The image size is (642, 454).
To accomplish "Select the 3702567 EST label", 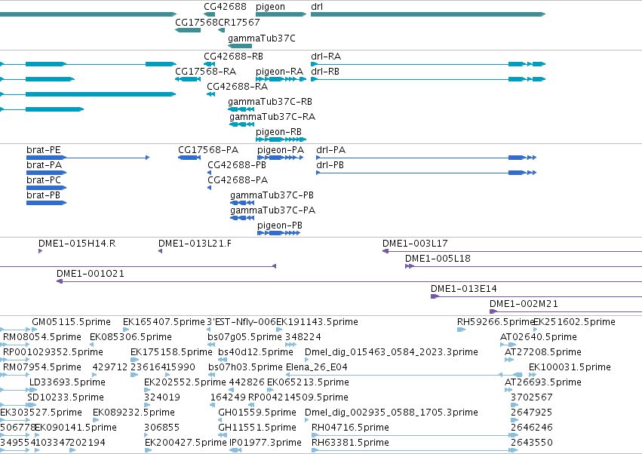I will coord(532,398).
